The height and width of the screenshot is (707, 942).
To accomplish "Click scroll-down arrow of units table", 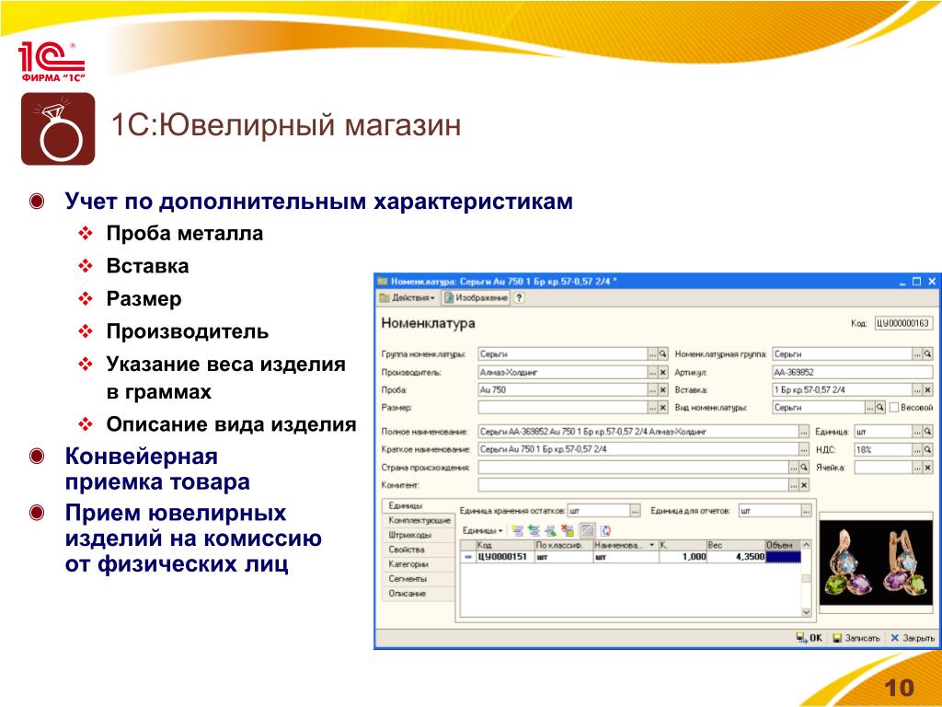I will (806, 612).
